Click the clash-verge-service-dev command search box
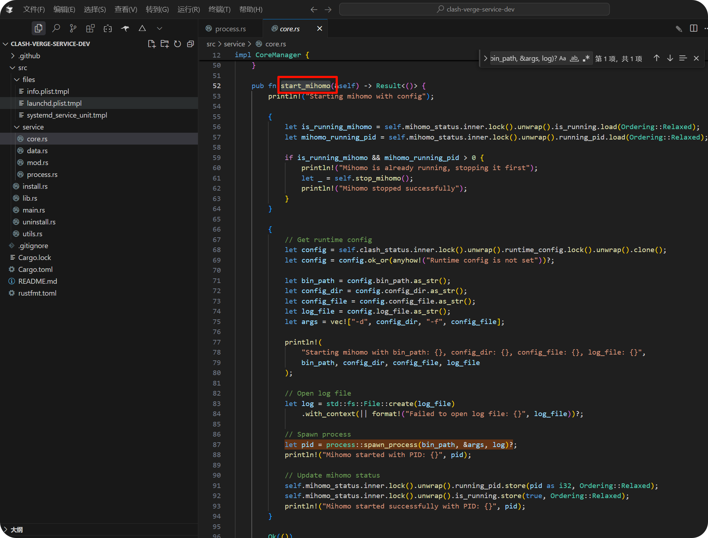Image resolution: width=708 pixels, height=538 pixels. [474, 9]
